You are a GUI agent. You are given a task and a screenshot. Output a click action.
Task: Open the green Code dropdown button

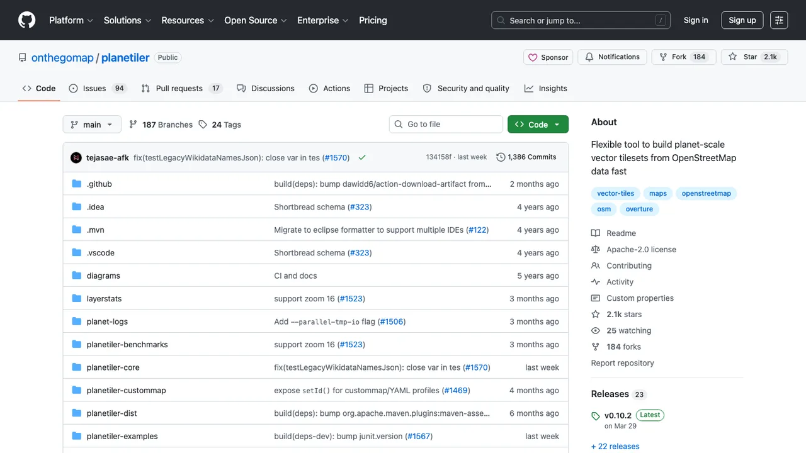click(538, 125)
